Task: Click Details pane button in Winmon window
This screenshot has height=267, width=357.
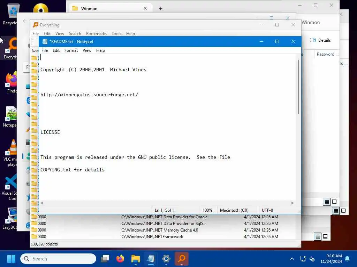Action: click(x=320, y=40)
